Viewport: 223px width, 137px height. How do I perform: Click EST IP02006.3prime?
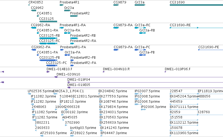(x=154, y=107)
